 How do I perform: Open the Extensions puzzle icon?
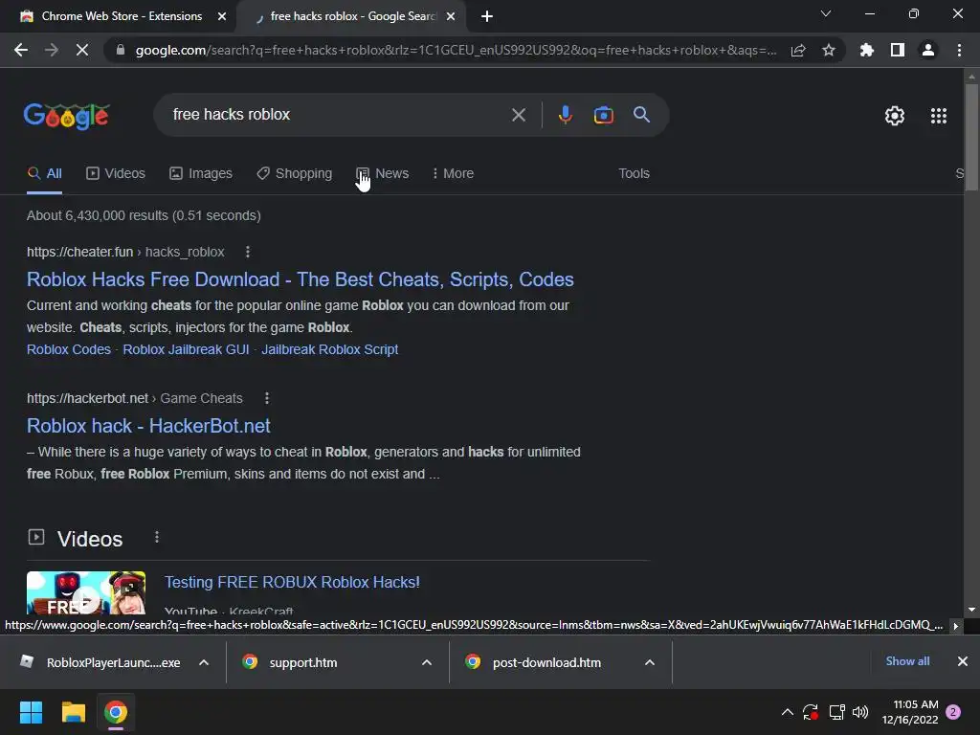(866, 50)
